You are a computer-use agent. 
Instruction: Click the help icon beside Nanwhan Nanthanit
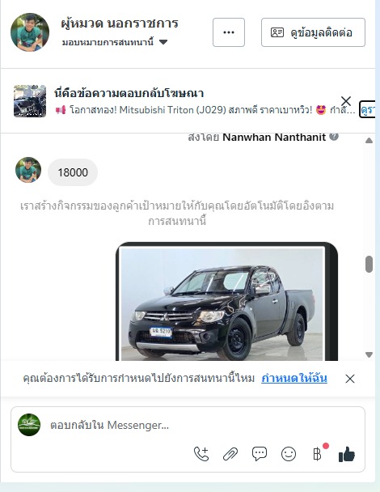point(334,137)
